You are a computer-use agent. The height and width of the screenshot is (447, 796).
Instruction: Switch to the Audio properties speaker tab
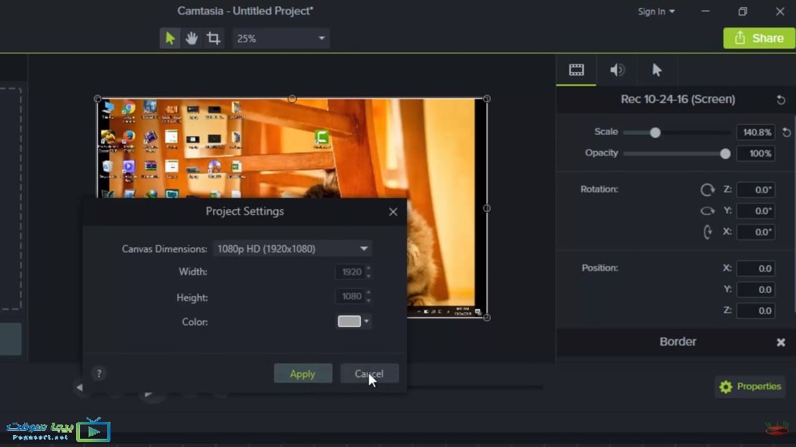pyautogui.click(x=617, y=70)
